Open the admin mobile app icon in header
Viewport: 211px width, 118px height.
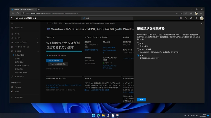pyautogui.click(x=186, y=18)
